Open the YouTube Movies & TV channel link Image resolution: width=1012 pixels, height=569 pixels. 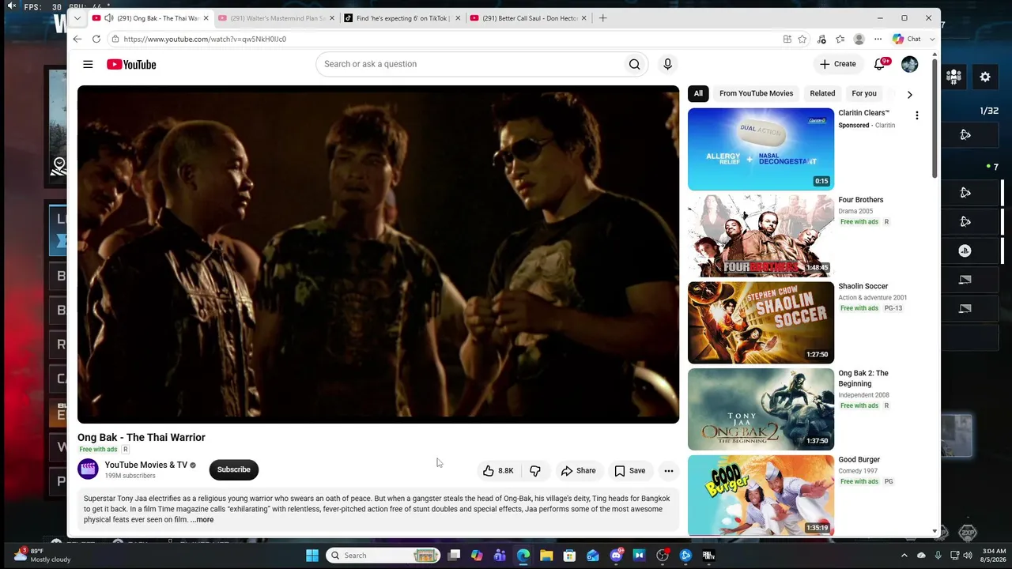click(x=146, y=465)
